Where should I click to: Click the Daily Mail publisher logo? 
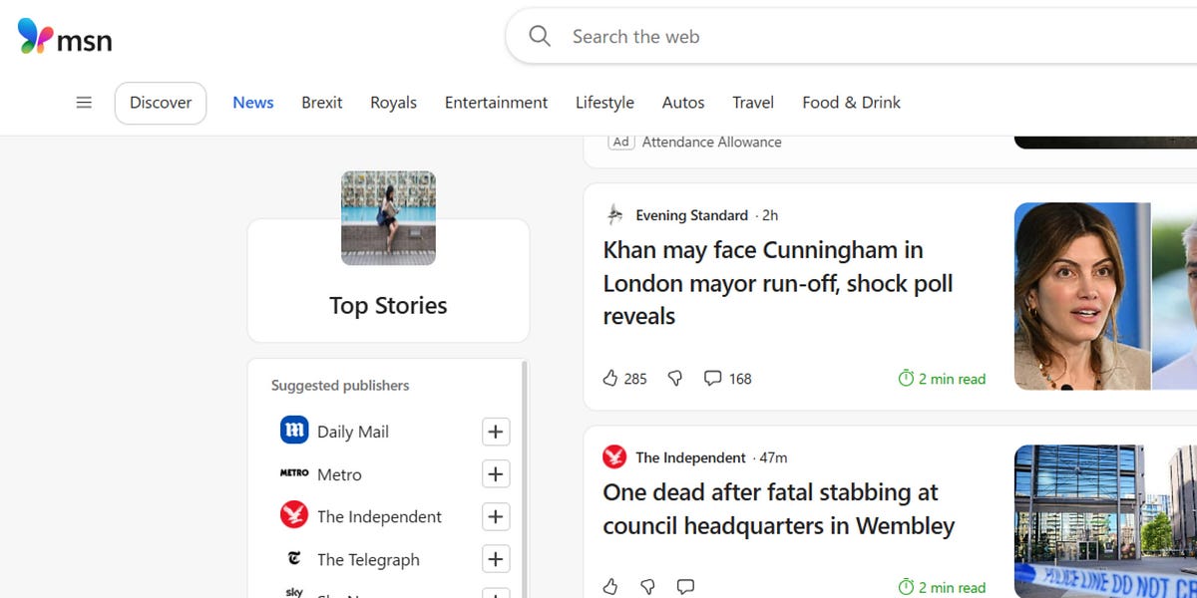(x=294, y=431)
